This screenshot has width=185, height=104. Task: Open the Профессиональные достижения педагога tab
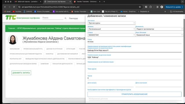click(x=26, y=54)
